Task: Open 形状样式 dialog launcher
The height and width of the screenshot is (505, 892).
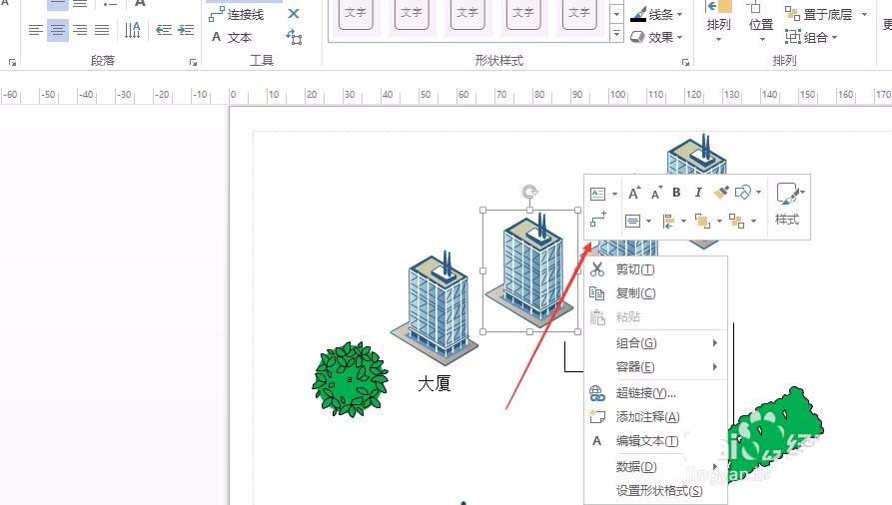Action: [x=685, y=62]
